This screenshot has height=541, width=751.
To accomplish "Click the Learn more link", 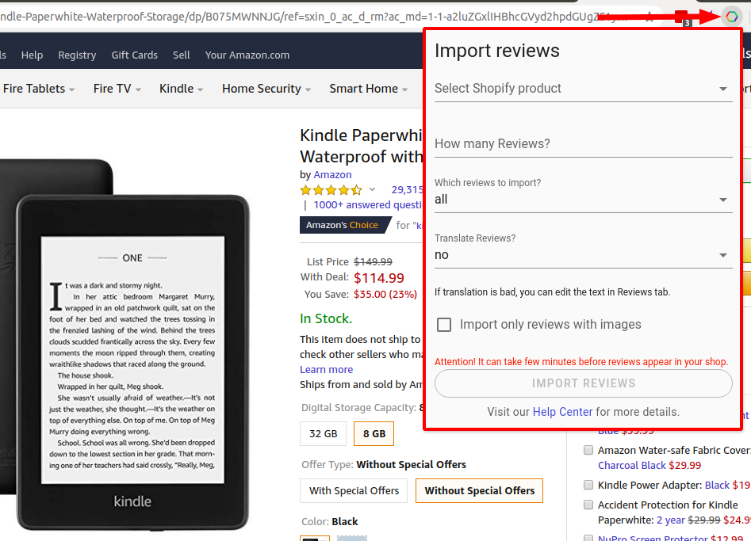I will [x=326, y=370].
